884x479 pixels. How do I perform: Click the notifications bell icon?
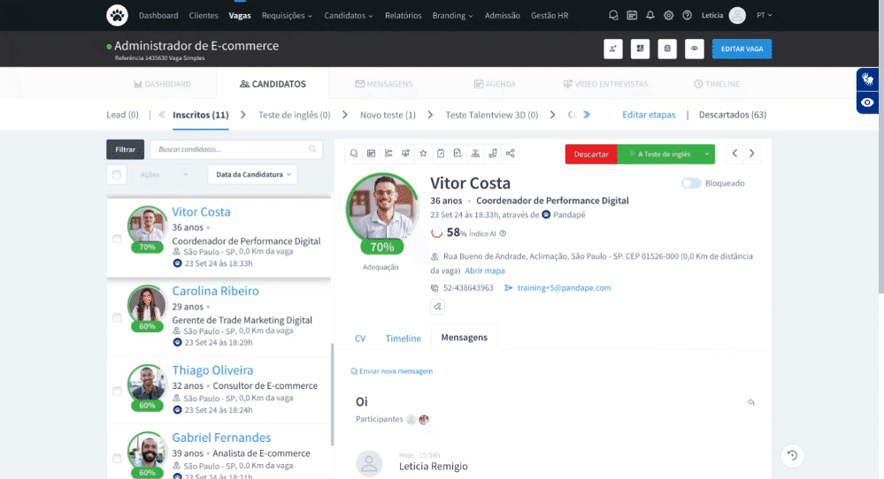(650, 15)
